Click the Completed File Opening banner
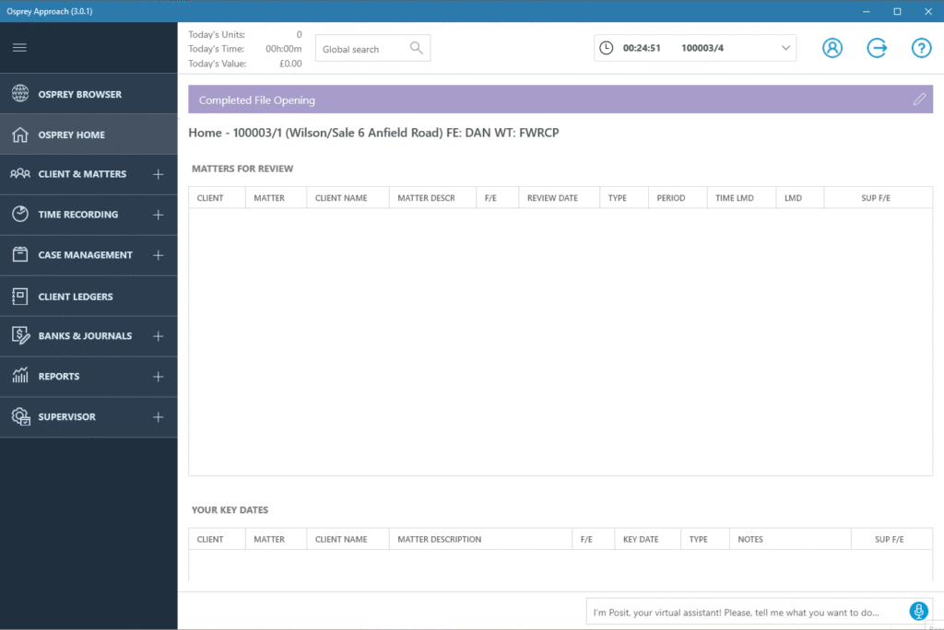The width and height of the screenshot is (944, 630). tap(560, 99)
